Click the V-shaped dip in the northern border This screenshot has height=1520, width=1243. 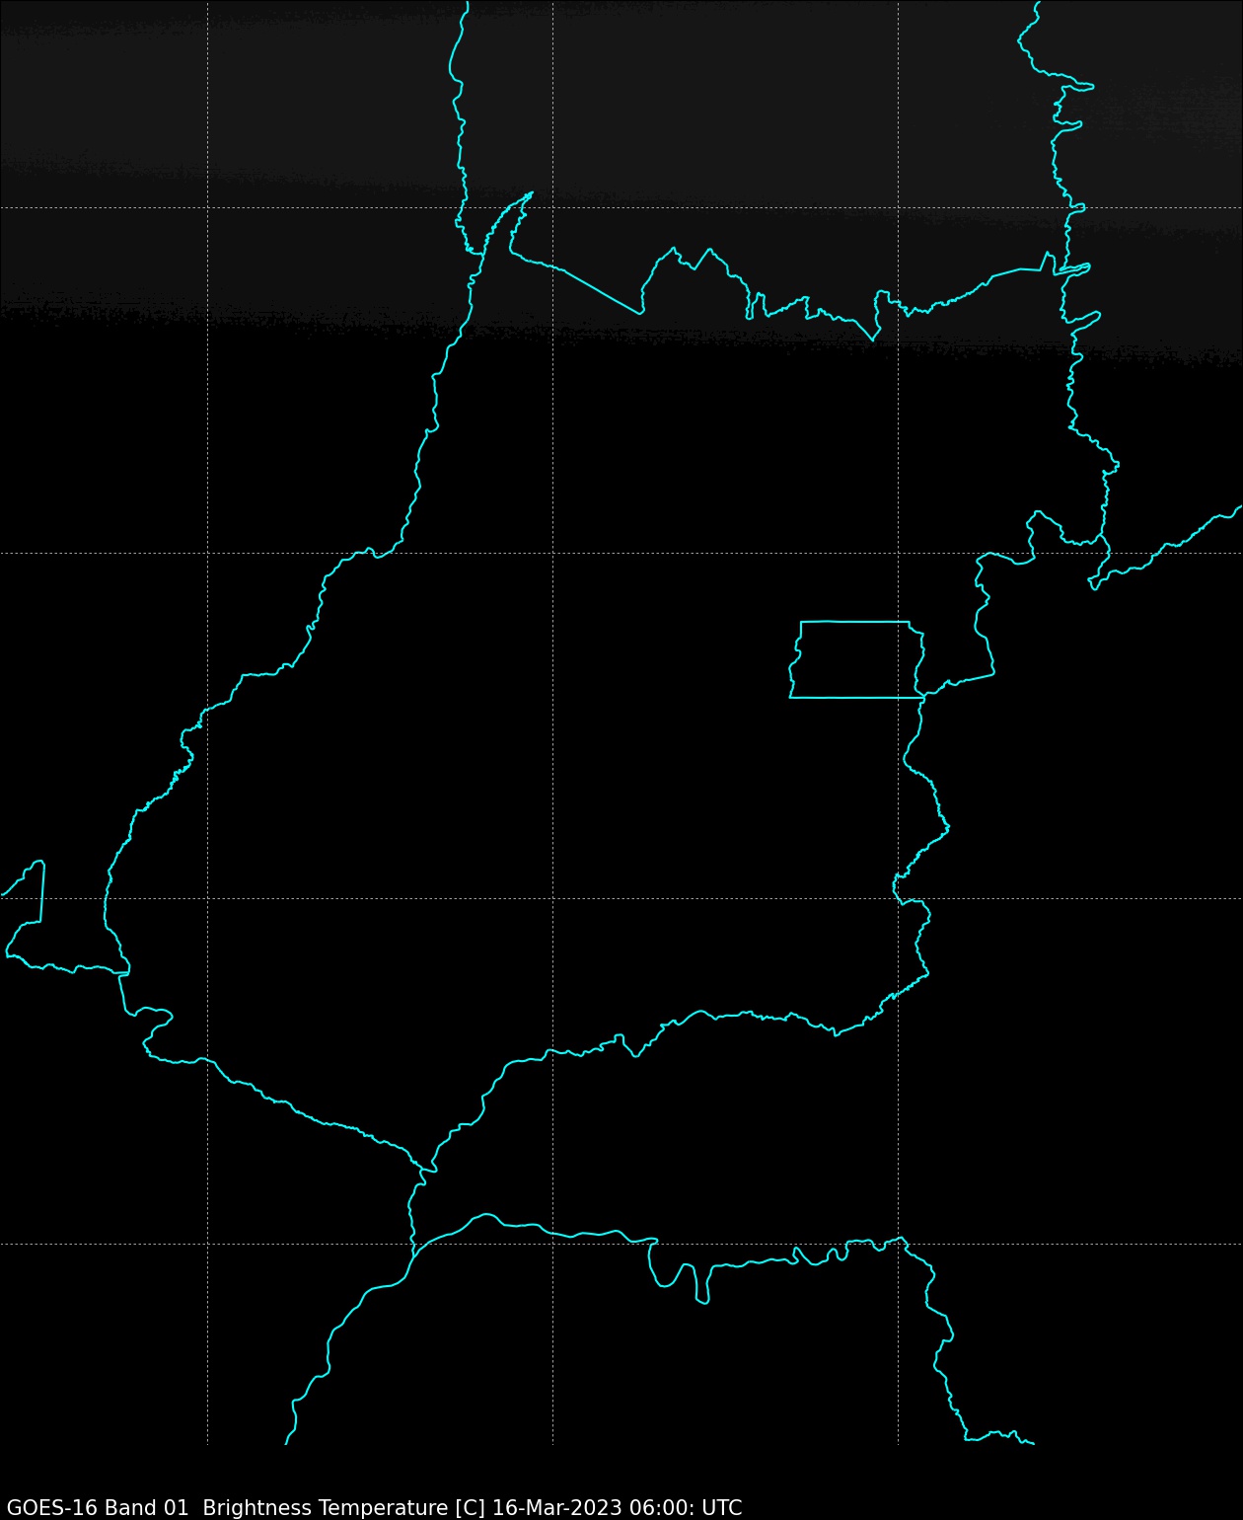click(x=872, y=339)
